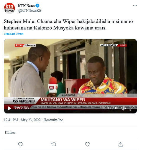Play the video with the play button

[9, 108]
